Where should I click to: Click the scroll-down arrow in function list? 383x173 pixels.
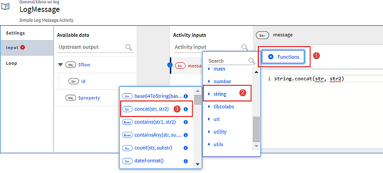pos(198,164)
